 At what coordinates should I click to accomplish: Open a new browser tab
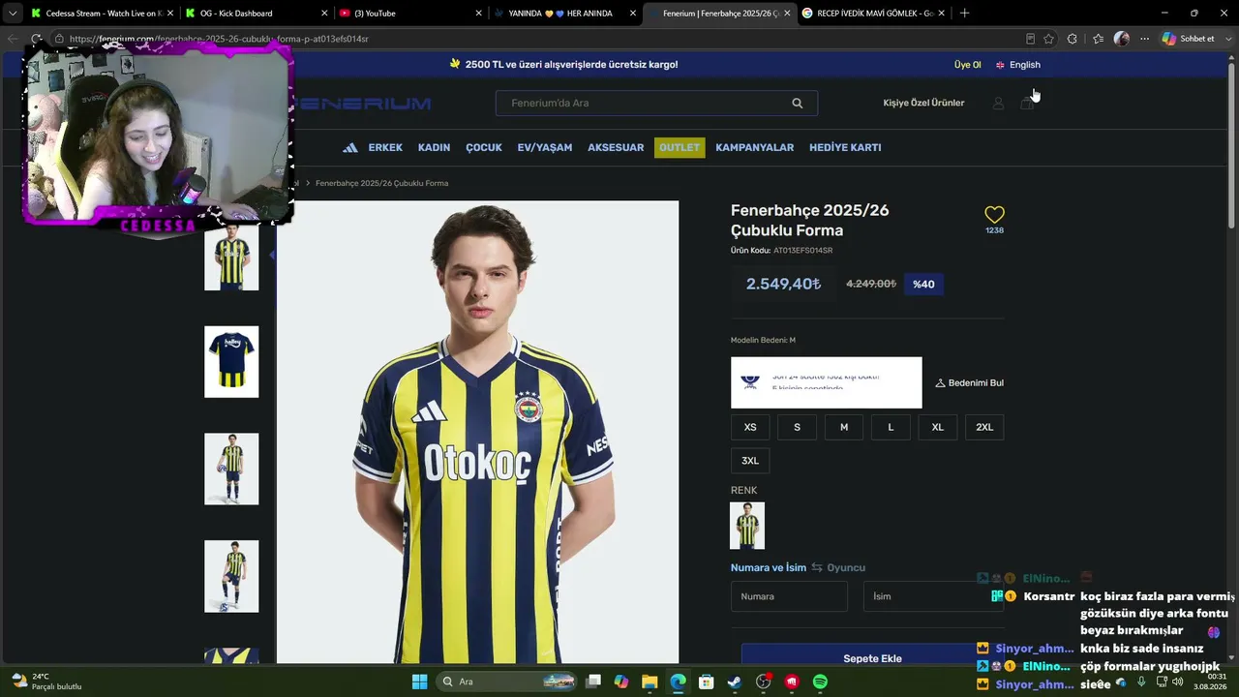(964, 14)
